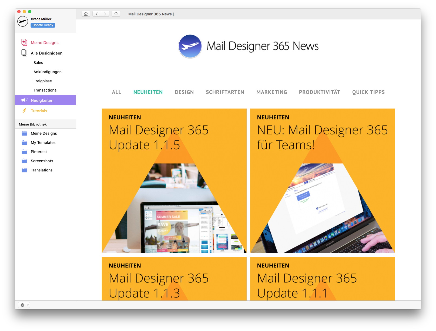
Task: Switch to the QUICK TIPPS tab
Action: pos(368,92)
